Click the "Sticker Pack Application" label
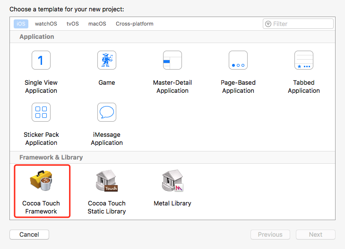 click(x=41, y=139)
